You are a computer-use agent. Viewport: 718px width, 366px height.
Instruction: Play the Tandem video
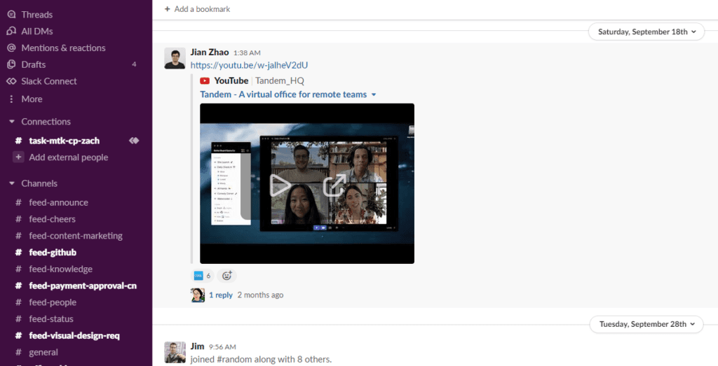pyautogui.click(x=280, y=185)
